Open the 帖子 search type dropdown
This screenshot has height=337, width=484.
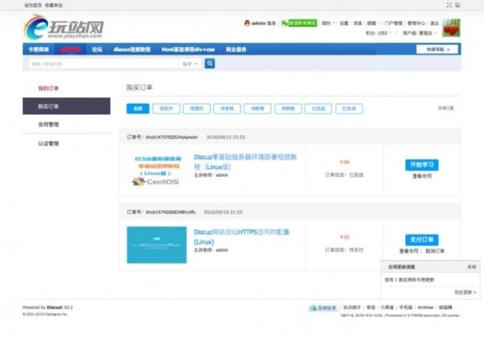(190, 64)
